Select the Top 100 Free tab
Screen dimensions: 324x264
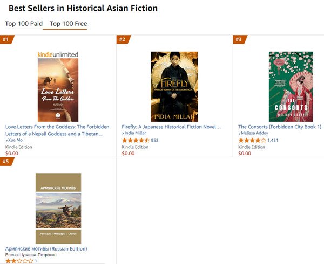[68, 24]
